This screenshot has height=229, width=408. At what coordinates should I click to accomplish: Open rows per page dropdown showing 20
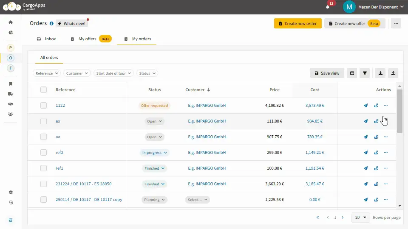[360, 217]
